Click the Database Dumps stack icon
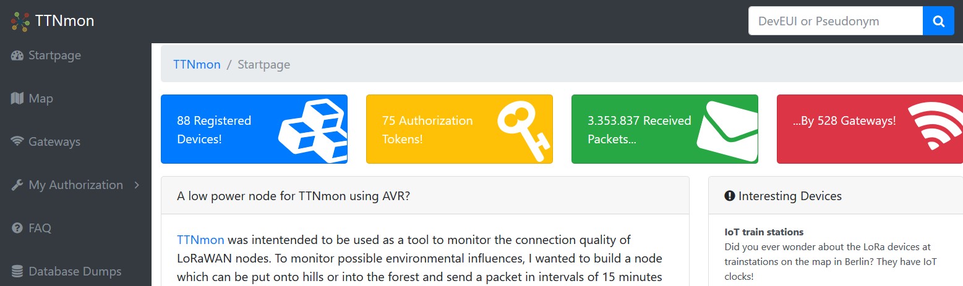This screenshot has width=963, height=286. click(x=17, y=271)
